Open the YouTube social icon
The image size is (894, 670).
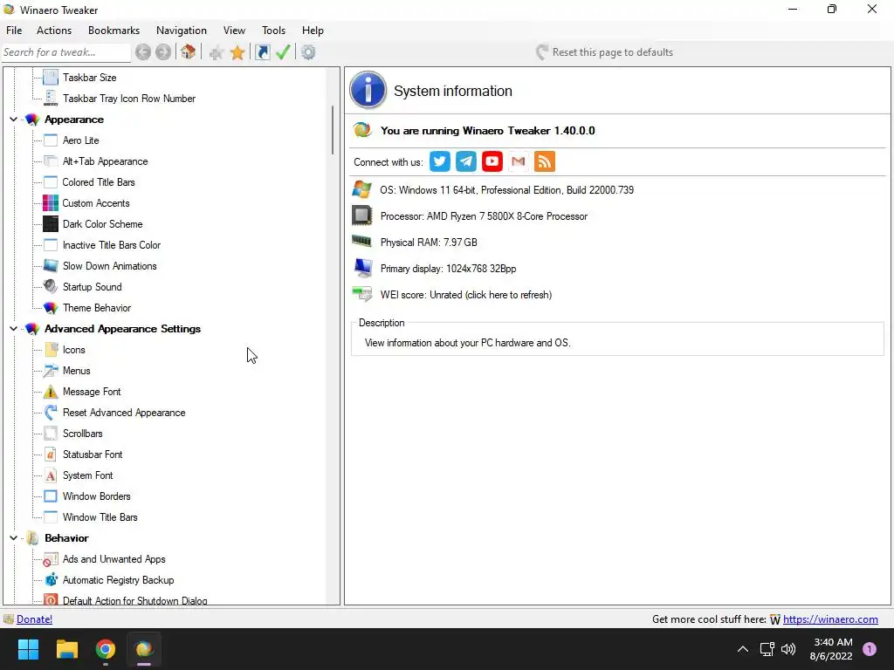coord(492,161)
